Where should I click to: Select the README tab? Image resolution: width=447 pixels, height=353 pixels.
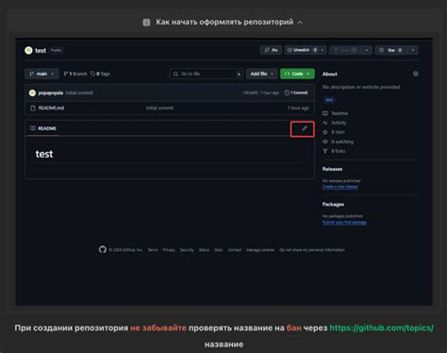click(43, 128)
